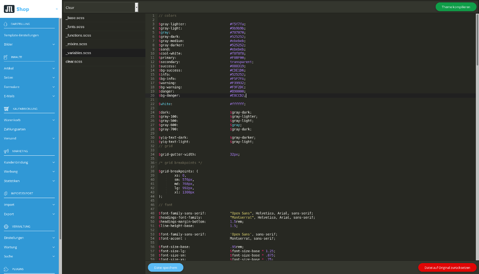Click the $line-height-base 1.5 value
This screenshot has width=479, height=274.
[x=233, y=226]
